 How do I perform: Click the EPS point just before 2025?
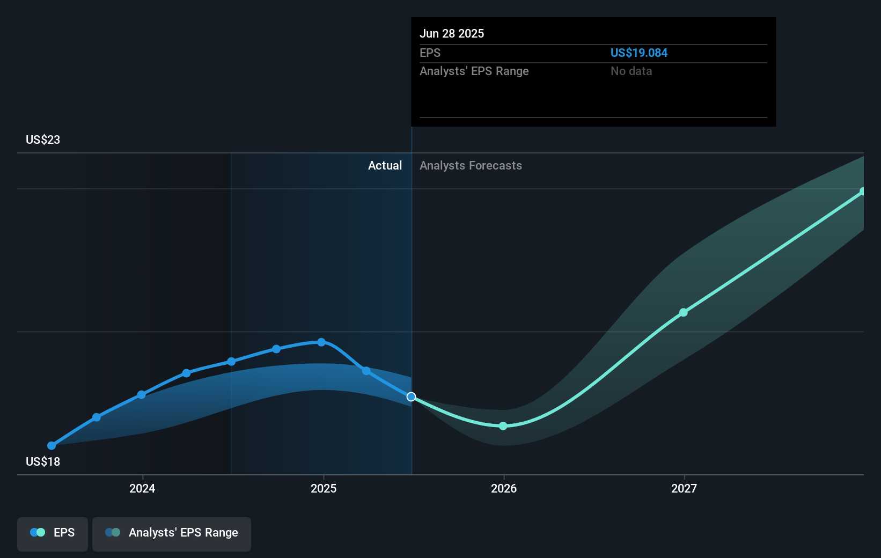point(276,349)
